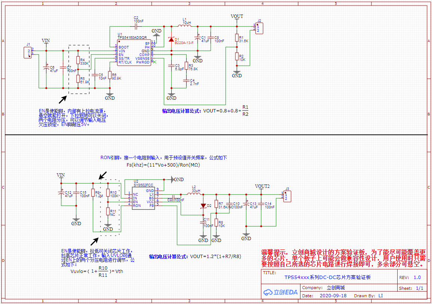Click the VOUT2 net label
The height and width of the screenshot is (304, 432).
(262, 186)
